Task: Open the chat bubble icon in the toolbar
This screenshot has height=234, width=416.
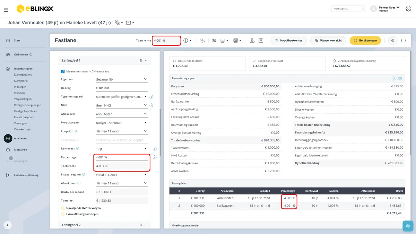Action: pyautogui.click(x=393, y=41)
